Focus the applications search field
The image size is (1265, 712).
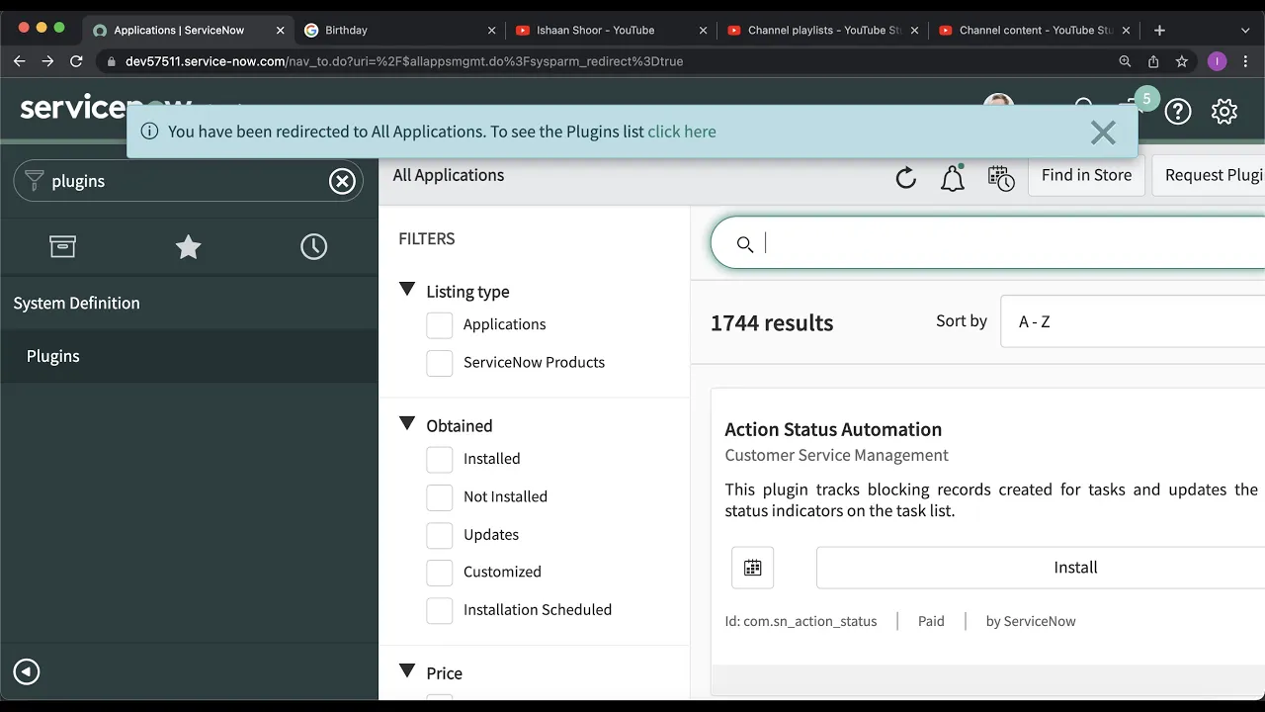pyautogui.click(x=988, y=243)
